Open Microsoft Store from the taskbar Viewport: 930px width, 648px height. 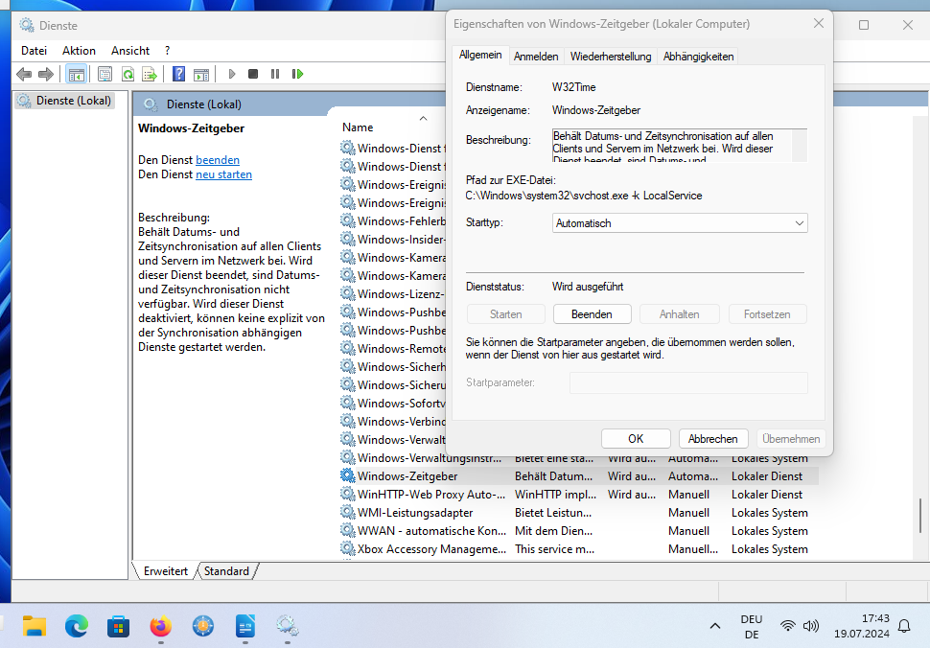click(x=119, y=626)
